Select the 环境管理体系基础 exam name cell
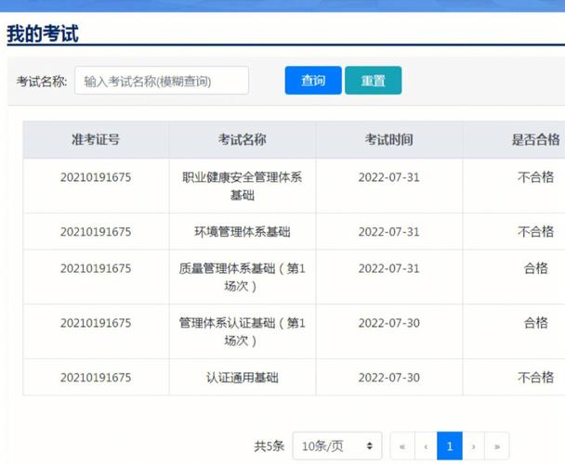This screenshot has width=565, height=464. pos(243,232)
